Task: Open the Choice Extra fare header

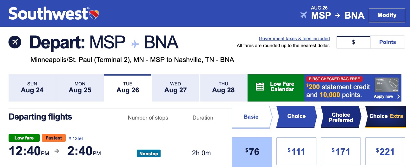Action: pyautogui.click(x=386, y=117)
